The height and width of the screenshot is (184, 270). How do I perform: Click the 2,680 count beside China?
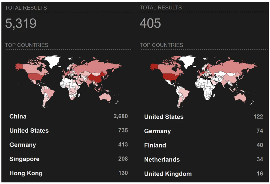click(120, 116)
